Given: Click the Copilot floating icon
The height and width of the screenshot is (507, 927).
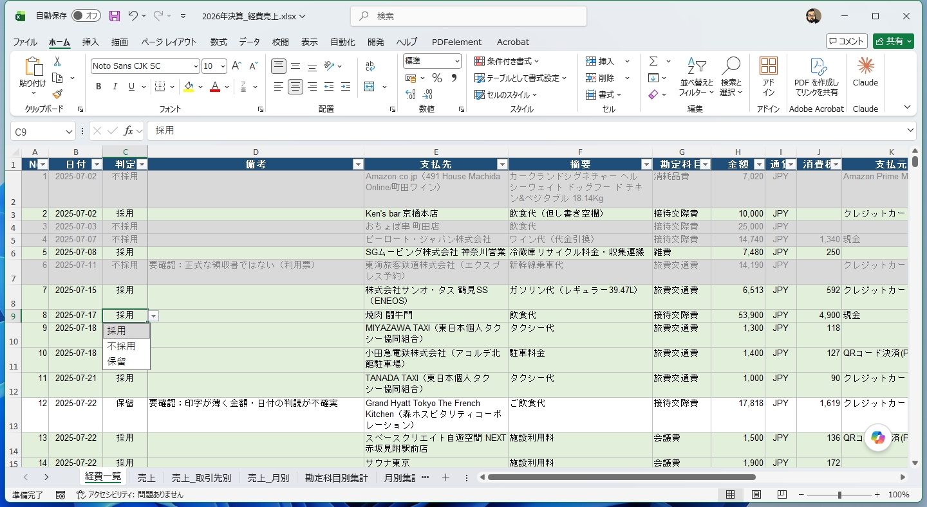Looking at the screenshot, I should point(879,438).
